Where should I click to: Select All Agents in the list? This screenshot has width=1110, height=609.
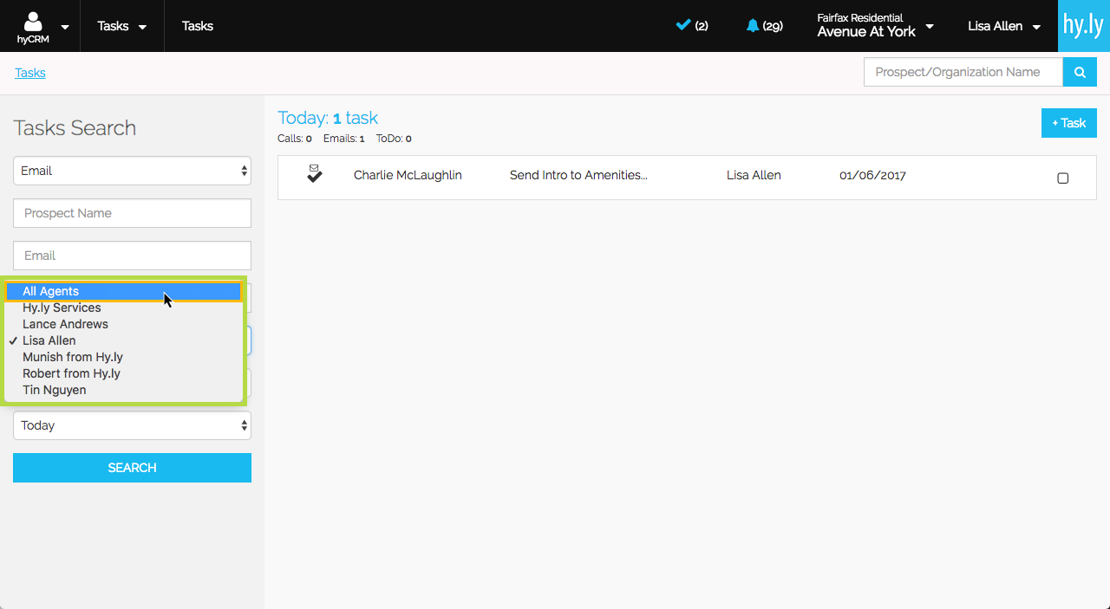point(122,292)
